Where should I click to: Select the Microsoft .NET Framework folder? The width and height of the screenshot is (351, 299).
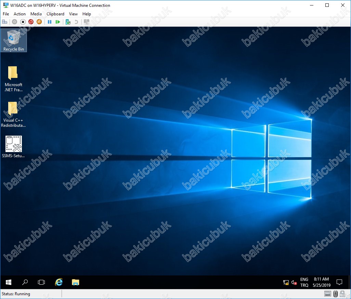(13, 79)
